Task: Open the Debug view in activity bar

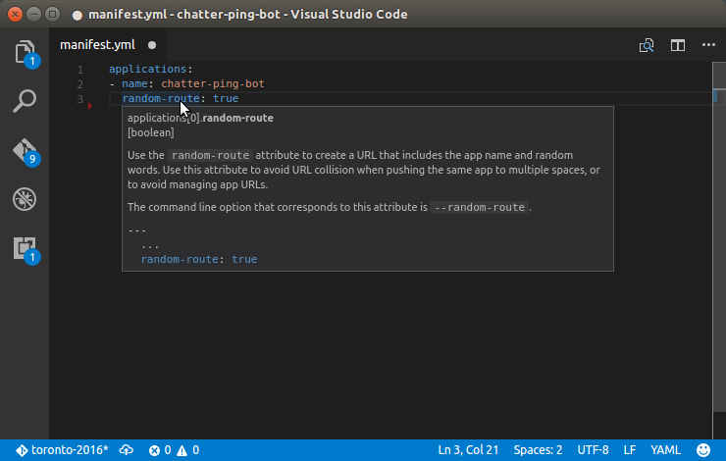Action: (x=25, y=199)
